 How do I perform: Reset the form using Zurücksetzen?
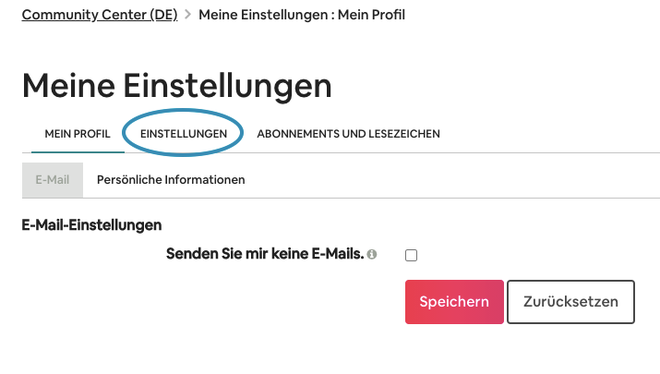570,302
